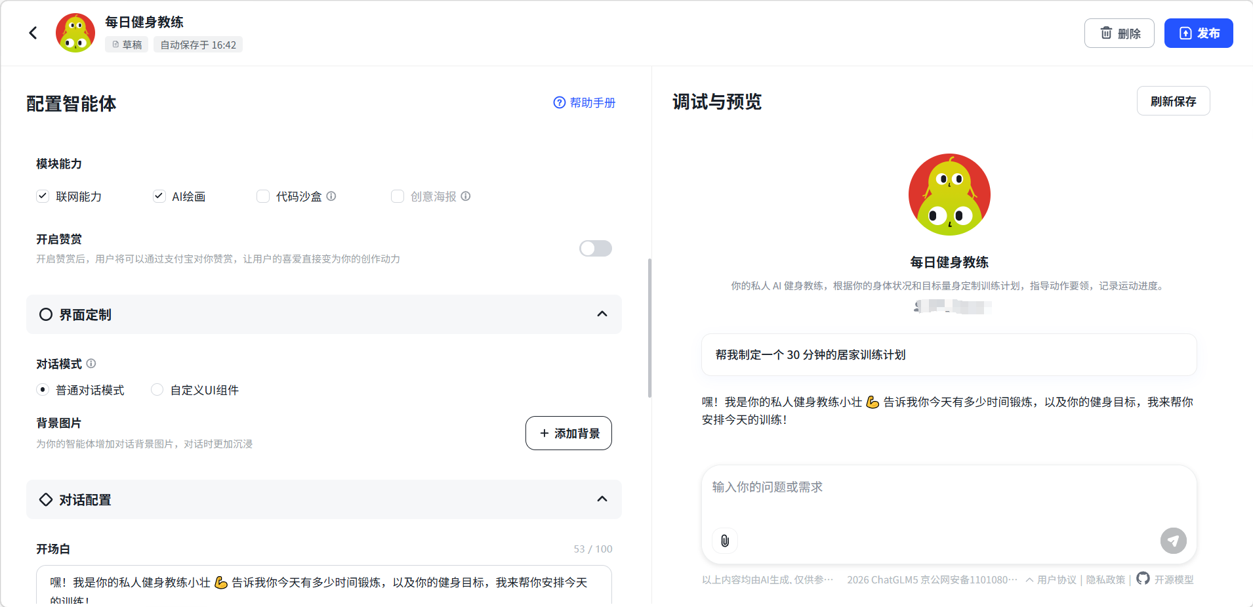Viewport: 1253px width, 607px height.
Task: Click the 发布 publish button
Action: click(x=1198, y=33)
